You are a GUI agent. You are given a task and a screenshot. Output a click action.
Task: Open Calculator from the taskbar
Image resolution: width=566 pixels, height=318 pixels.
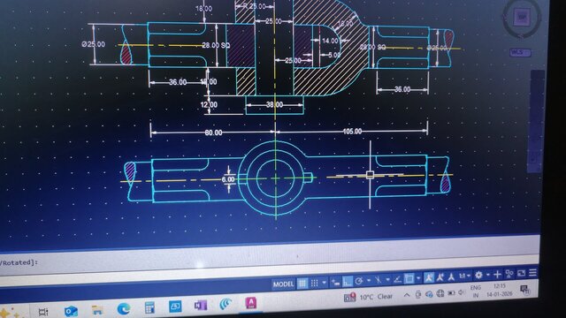click(x=149, y=308)
